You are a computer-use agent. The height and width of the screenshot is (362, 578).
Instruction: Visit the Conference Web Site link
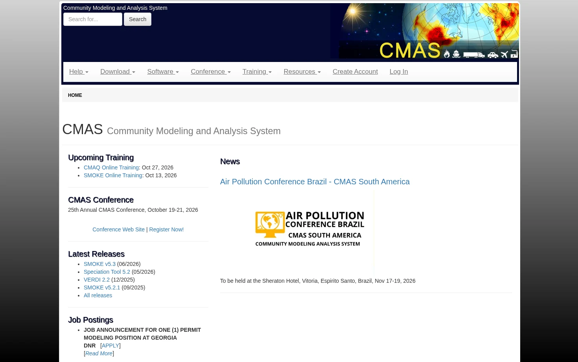(x=118, y=229)
